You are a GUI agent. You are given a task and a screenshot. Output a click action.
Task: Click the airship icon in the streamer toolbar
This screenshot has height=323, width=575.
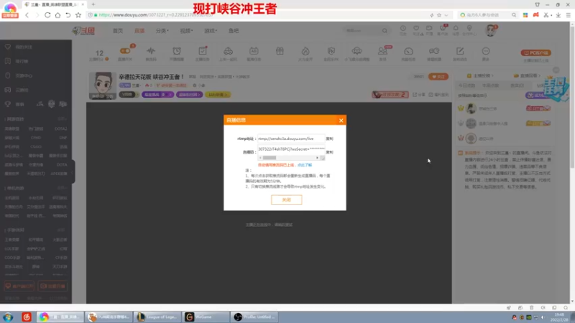(356, 51)
